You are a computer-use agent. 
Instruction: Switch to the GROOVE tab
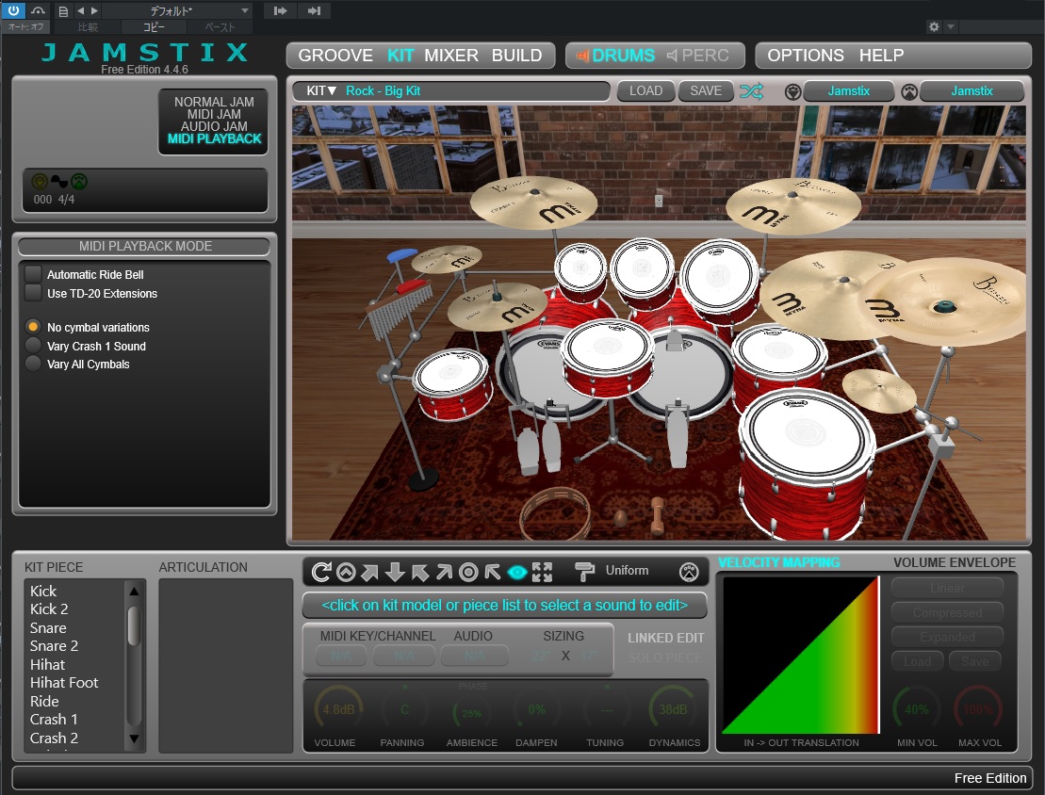coord(335,56)
